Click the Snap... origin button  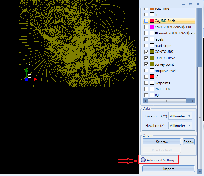189,142
